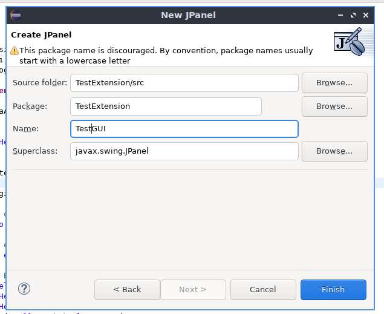Cancel the JPanel wizard
Image resolution: width=384 pixels, height=314 pixels.
[x=263, y=289]
